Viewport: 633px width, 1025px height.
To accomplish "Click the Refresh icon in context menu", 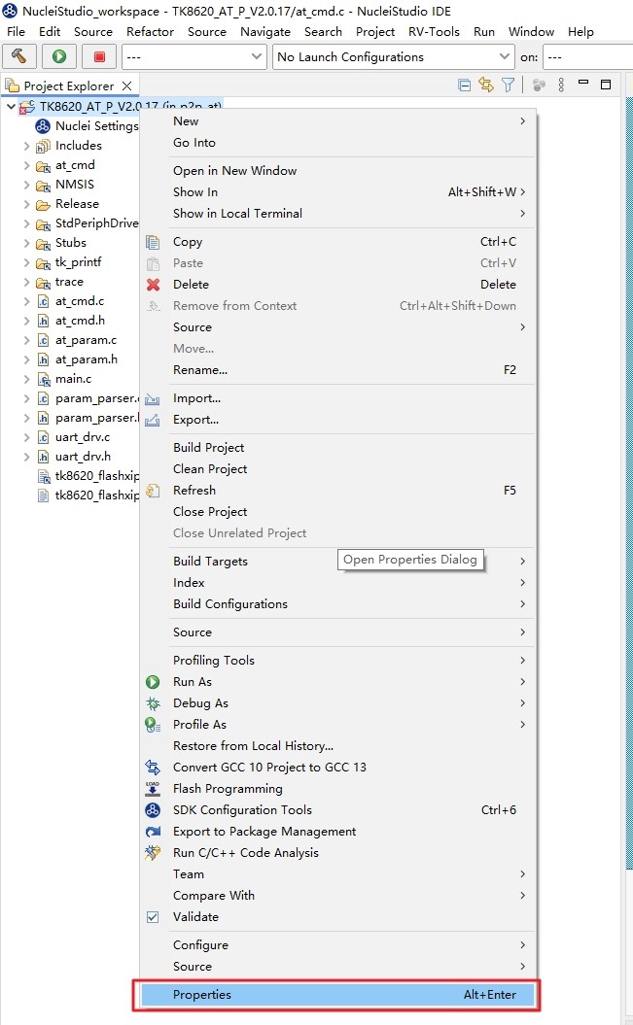I will click(x=153, y=491).
